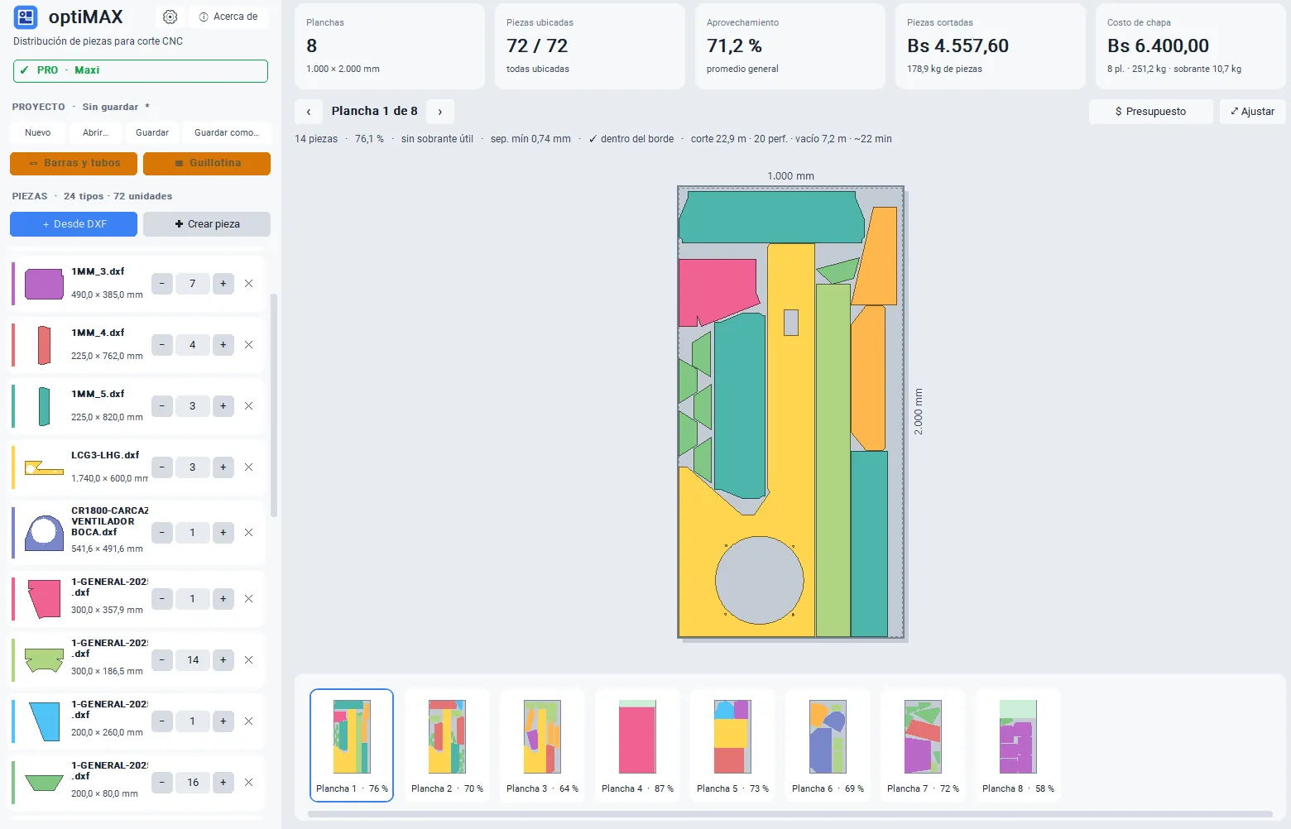The image size is (1291, 829).
Task: Click the plancha thumbnails horizontal scrollbar
Action: coord(790,814)
